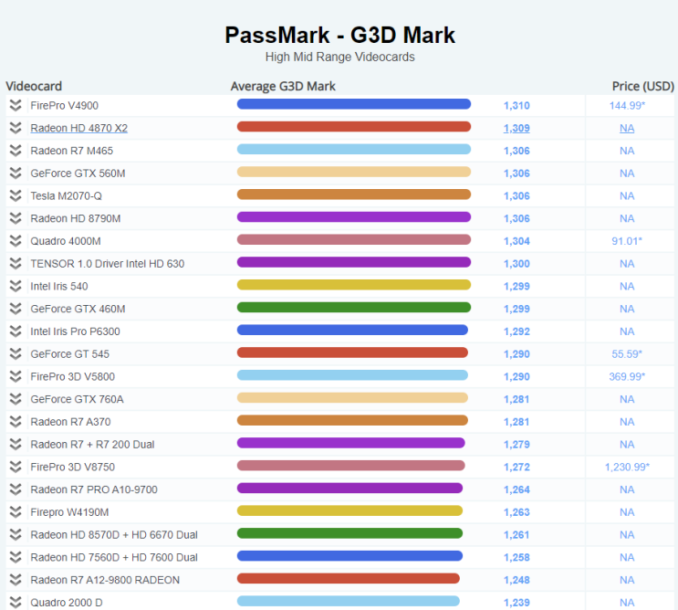Select the Average G3D Mark column header
The height and width of the screenshot is (610, 678).
pyautogui.click(x=283, y=86)
